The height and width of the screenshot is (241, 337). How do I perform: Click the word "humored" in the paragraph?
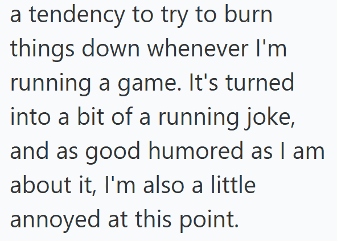(x=196, y=150)
